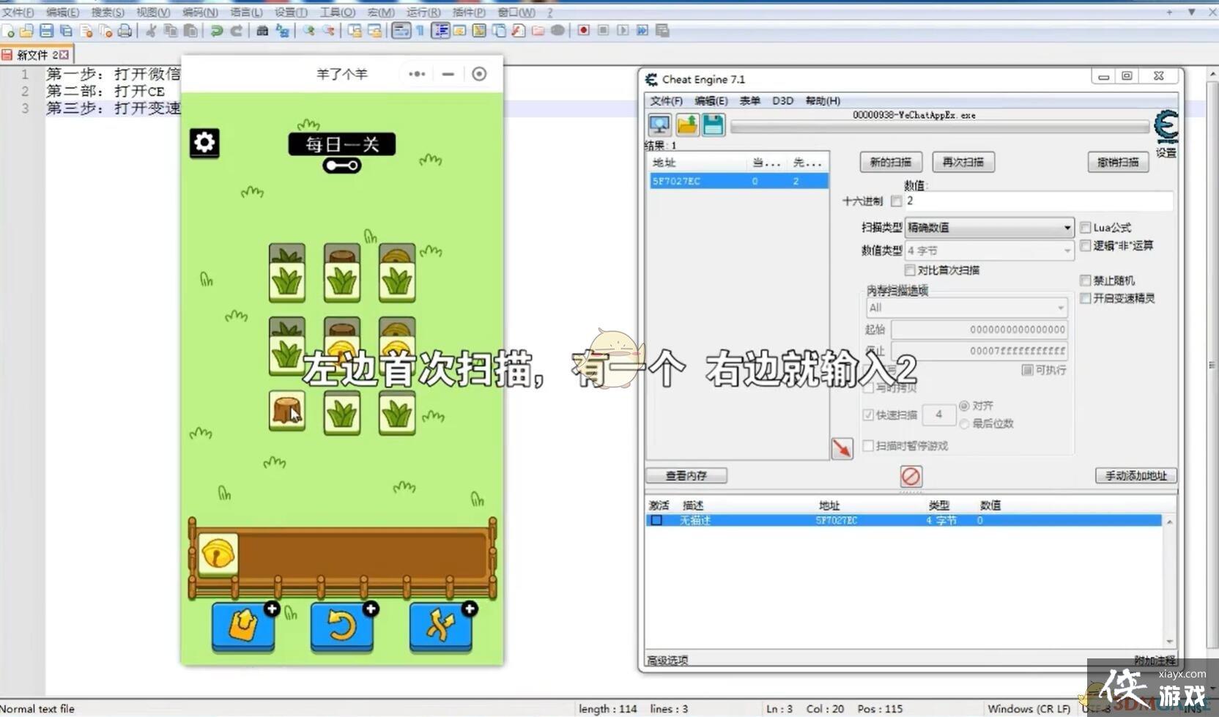This screenshot has height=717, width=1219.
Task: Click the 再次扫描 next scan button
Action: point(963,163)
